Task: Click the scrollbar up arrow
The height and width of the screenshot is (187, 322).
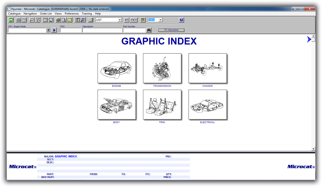Action: click(x=313, y=36)
